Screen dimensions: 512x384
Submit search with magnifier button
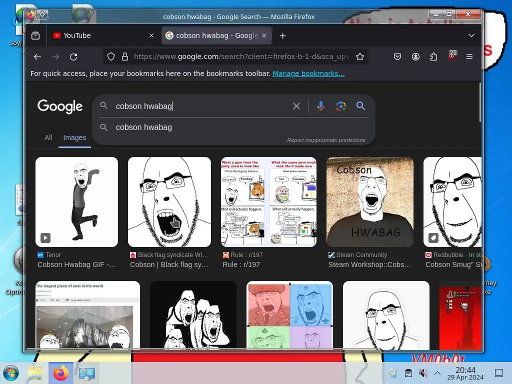click(360, 106)
